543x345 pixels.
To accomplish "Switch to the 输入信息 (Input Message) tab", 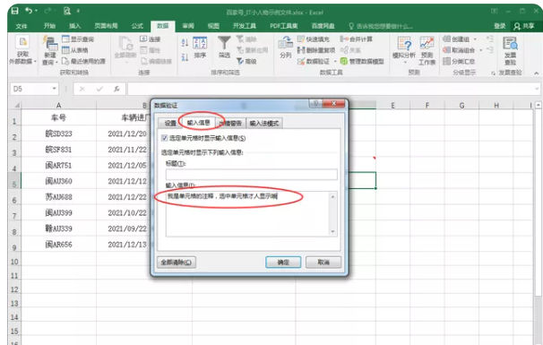I will click(x=198, y=123).
